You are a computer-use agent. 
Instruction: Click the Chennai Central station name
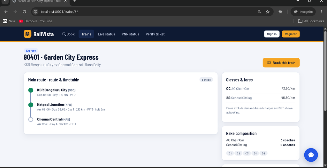click(x=49, y=119)
